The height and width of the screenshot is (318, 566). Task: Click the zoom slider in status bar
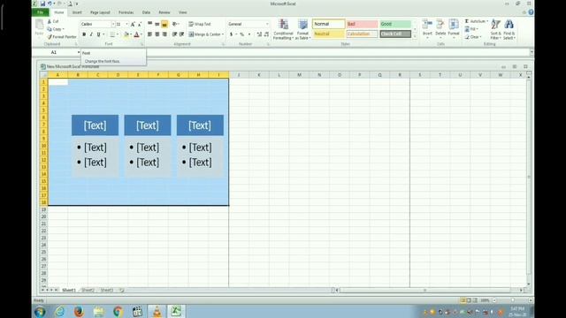coord(513,300)
